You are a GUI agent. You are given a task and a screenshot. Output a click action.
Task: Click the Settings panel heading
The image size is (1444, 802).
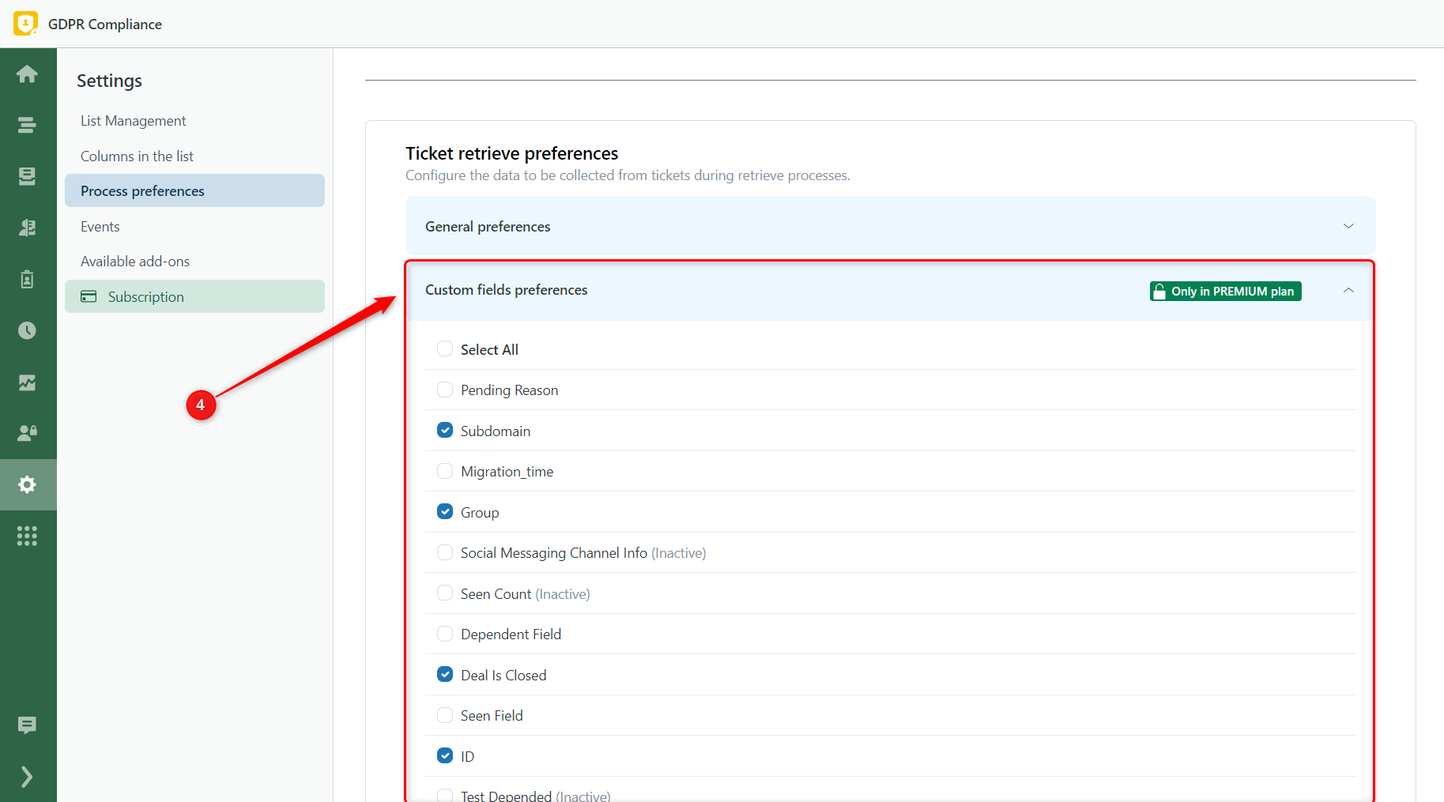tap(109, 81)
